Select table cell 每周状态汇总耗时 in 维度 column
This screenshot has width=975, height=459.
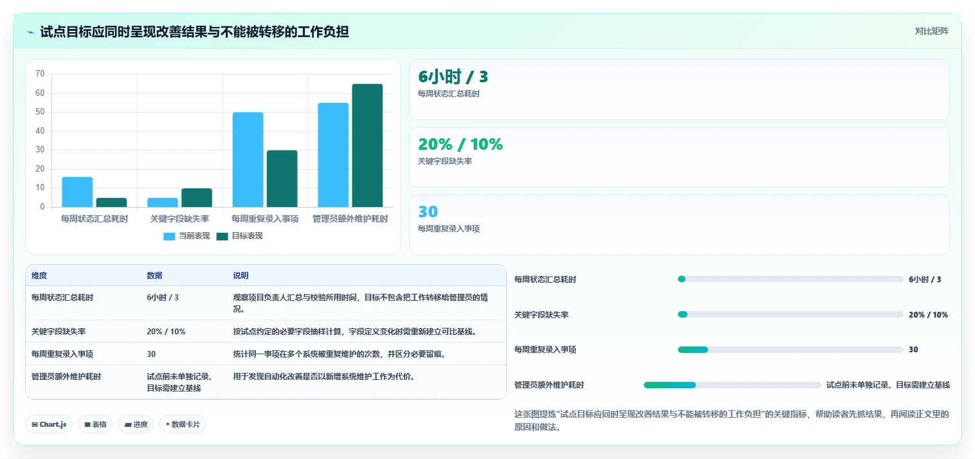[x=62, y=298]
